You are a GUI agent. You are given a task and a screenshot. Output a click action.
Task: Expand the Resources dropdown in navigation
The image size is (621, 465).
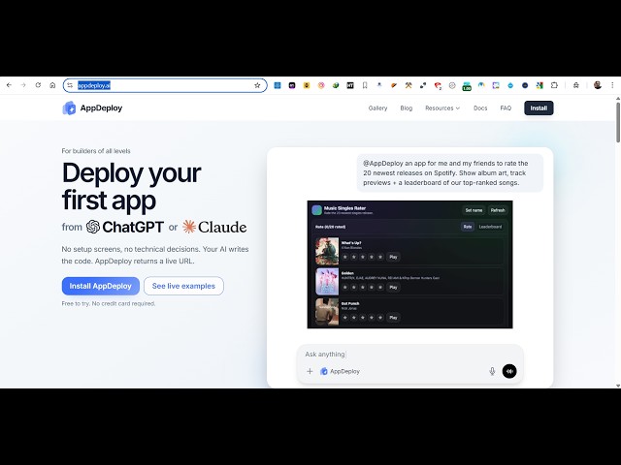click(442, 108)
